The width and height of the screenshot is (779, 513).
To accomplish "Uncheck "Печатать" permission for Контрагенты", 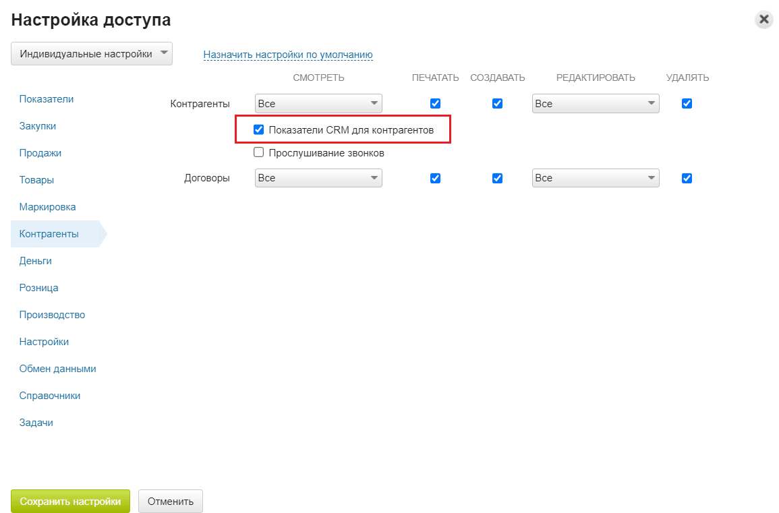I will [435, 103].
